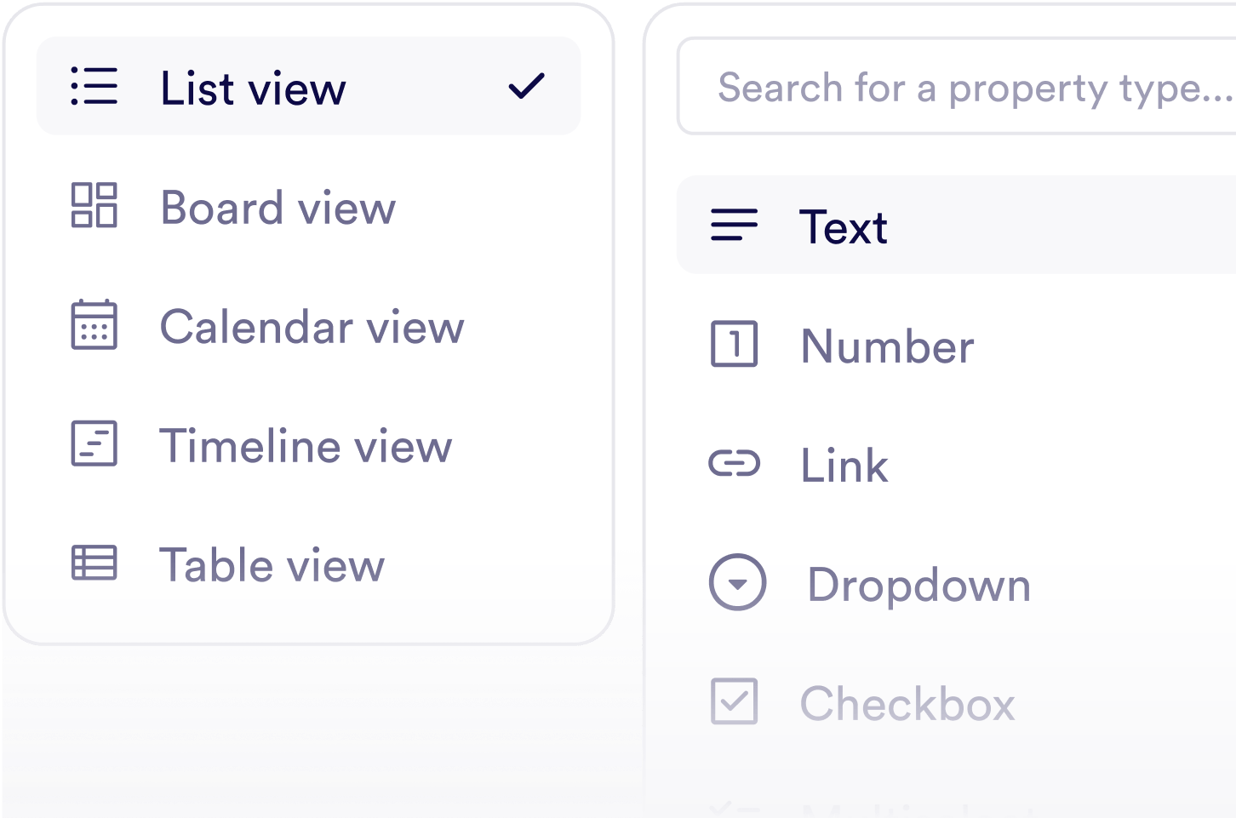Select the Link property chain icon
The width and height of the screenshot is (1236, 818).
coord(733,464)
